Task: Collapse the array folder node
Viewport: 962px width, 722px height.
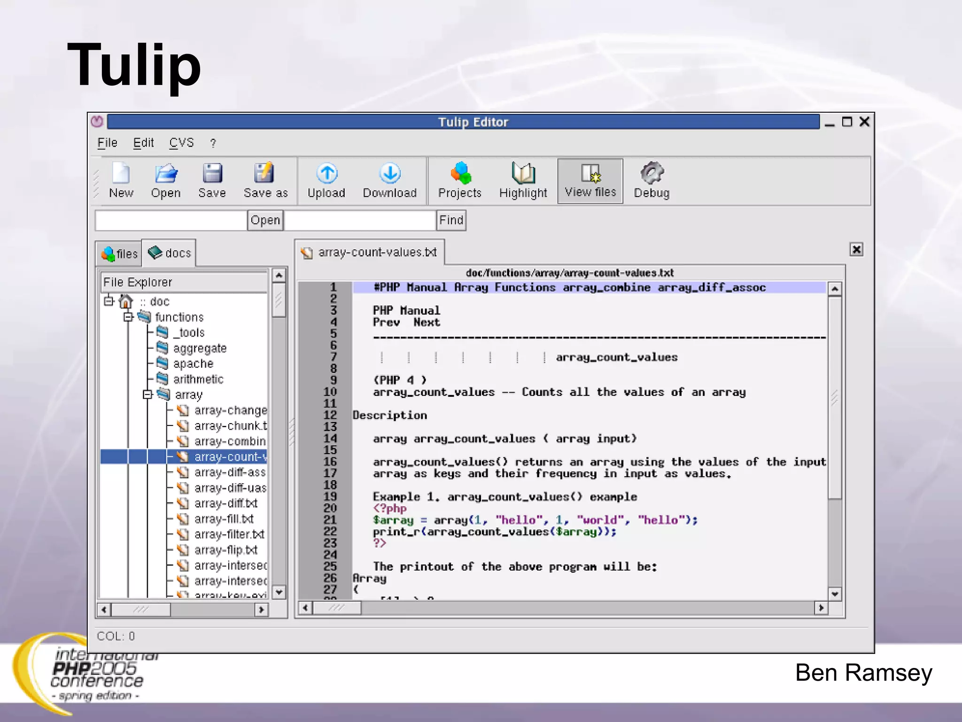Action: click(147, 394)
